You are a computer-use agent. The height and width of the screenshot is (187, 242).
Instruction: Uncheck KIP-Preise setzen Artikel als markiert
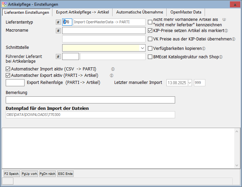150,31
